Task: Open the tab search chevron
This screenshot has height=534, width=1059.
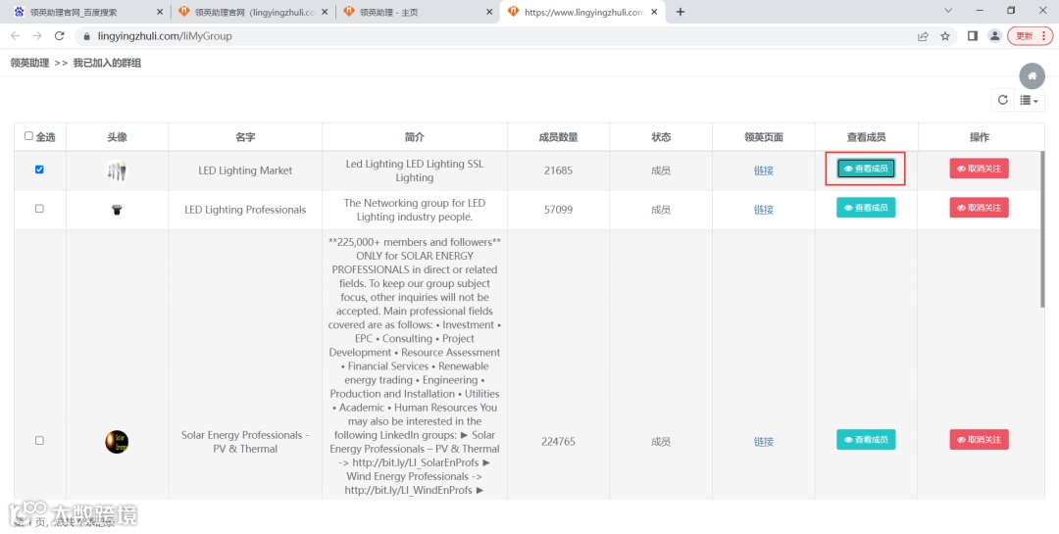Action: [948, 11]
